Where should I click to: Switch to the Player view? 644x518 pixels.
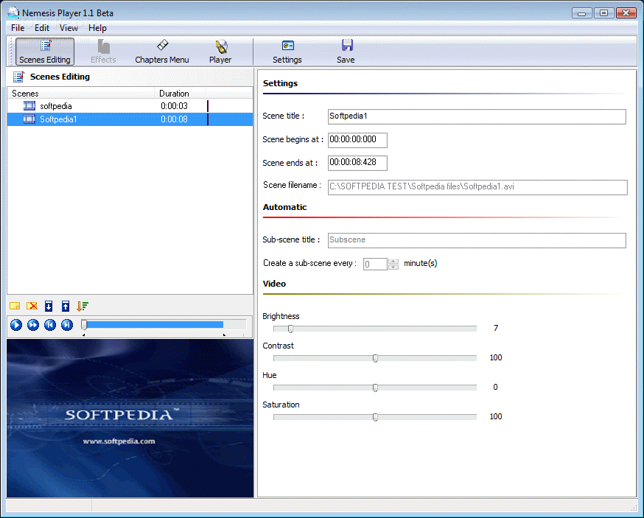pyautogui.click(x=220, y=52)
